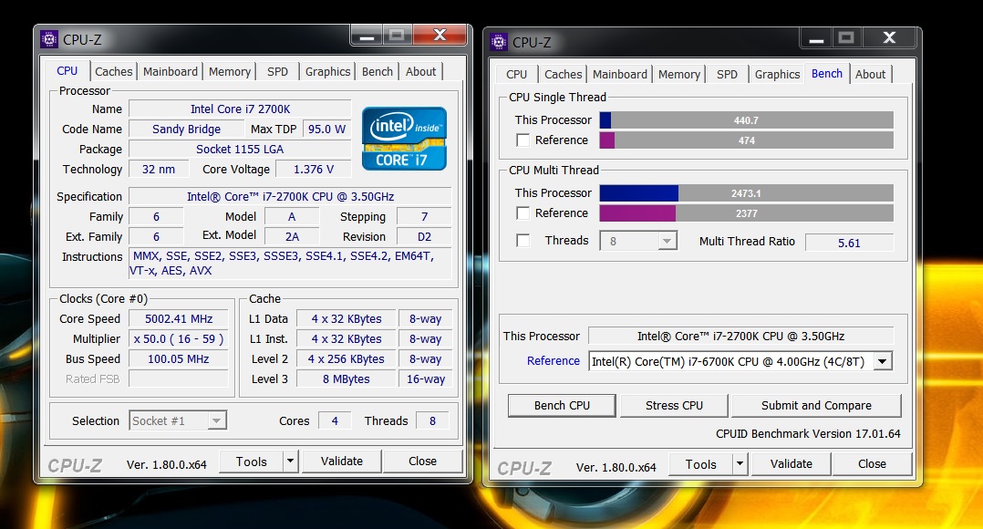
Task: Switch to Graphics tab in left window
Action: [327, 71]
